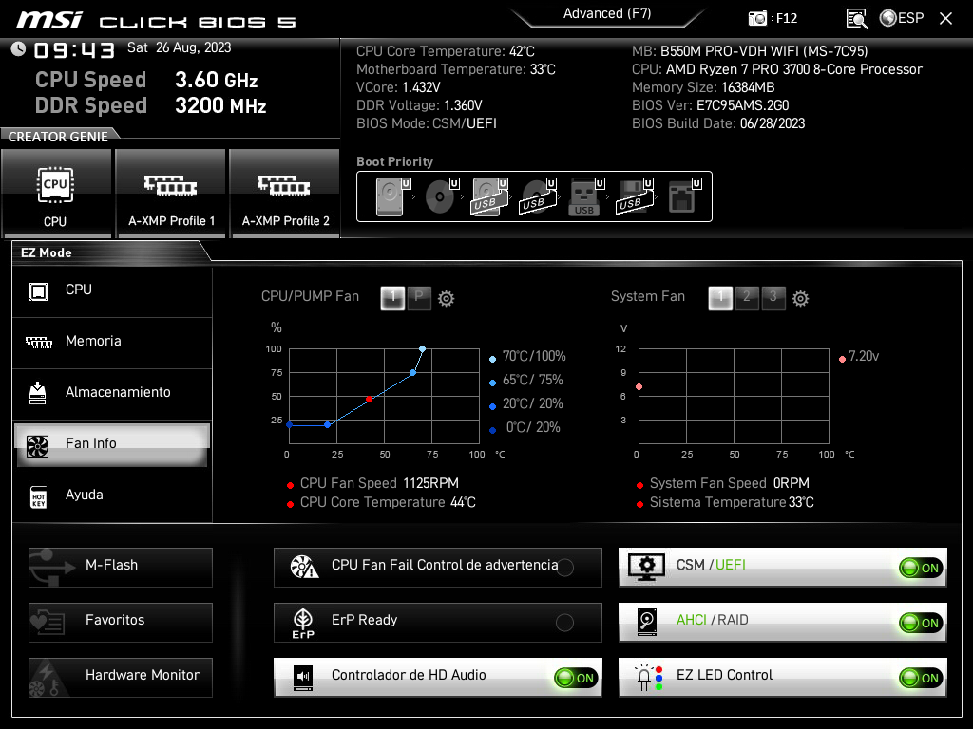The width and height of the screenshot is (973, 729).
Task: Click the date Sat 26 Aug, 2023
Action: 180,47
